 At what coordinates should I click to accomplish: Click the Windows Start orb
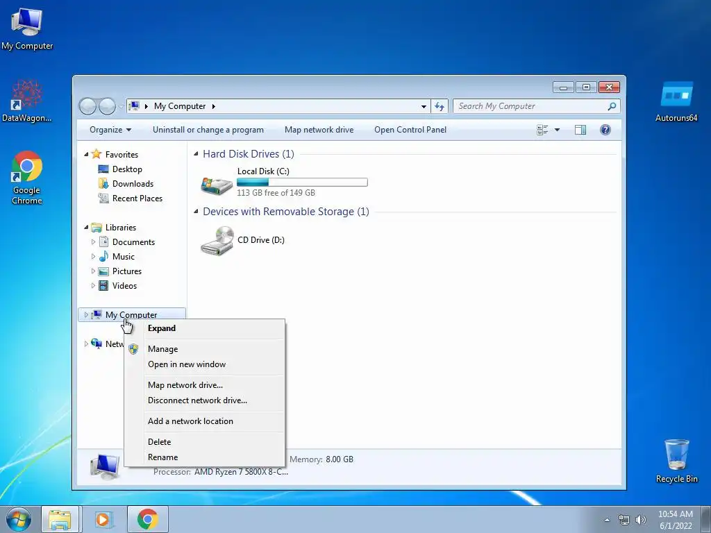(19, 519)
